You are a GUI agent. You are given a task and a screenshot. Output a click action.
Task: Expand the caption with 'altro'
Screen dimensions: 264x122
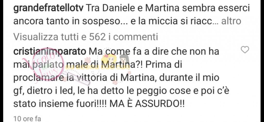(x=231, y=21)
